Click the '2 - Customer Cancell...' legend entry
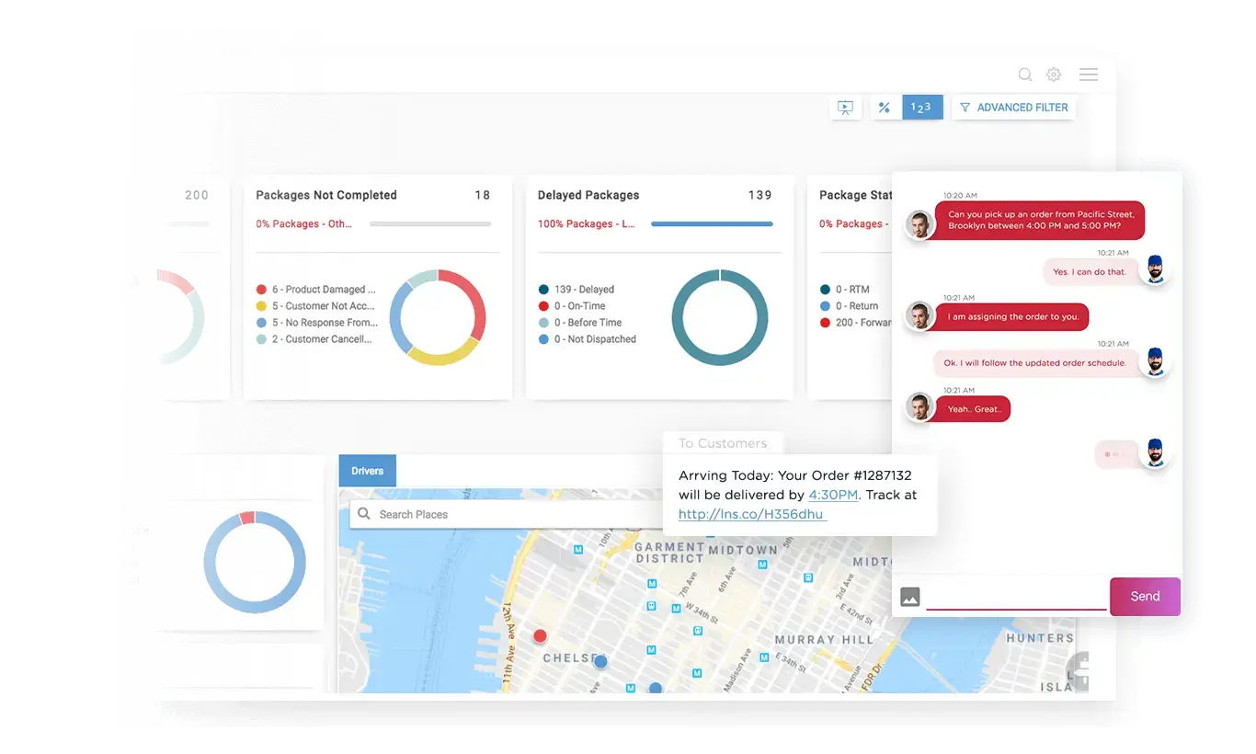The height and width of the screenshot is (754, 1256). [x=314, y=338]
